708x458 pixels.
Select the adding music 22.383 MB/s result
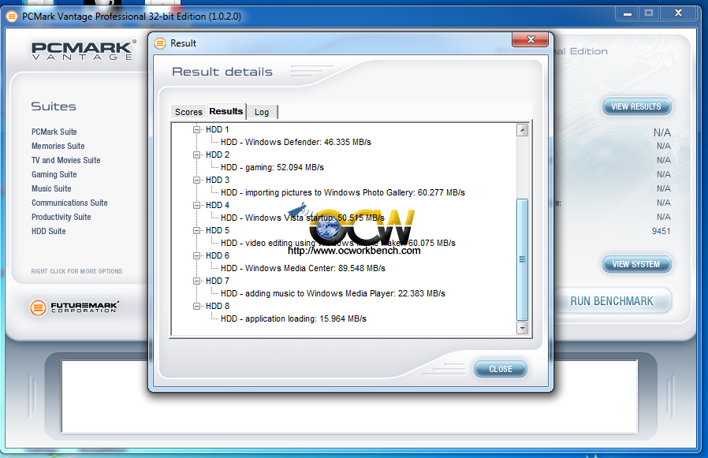pyautogui.click(x=333, y=293)
